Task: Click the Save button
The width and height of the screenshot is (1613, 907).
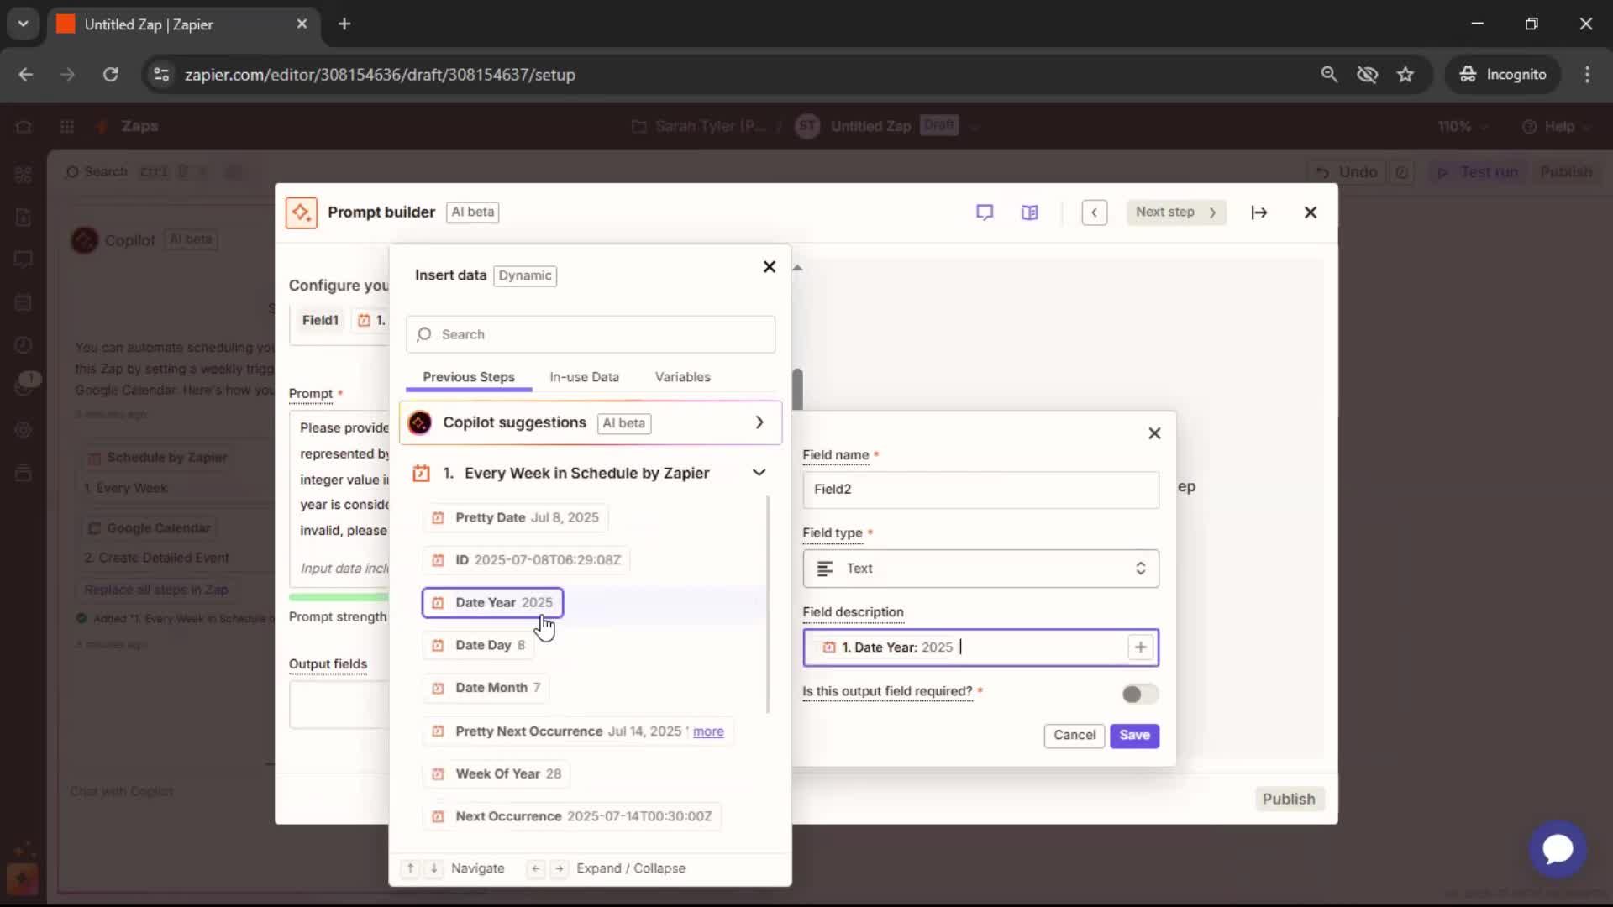Action: coord(1134,736)
